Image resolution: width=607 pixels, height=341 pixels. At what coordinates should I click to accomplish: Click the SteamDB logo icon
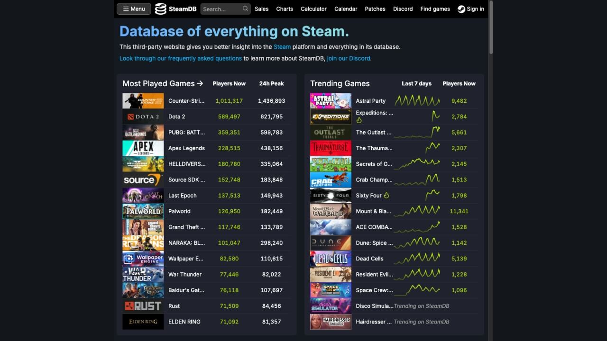[x=161, y=9]
